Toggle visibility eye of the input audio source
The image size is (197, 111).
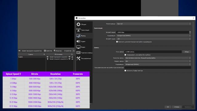(x=70, y=59)
